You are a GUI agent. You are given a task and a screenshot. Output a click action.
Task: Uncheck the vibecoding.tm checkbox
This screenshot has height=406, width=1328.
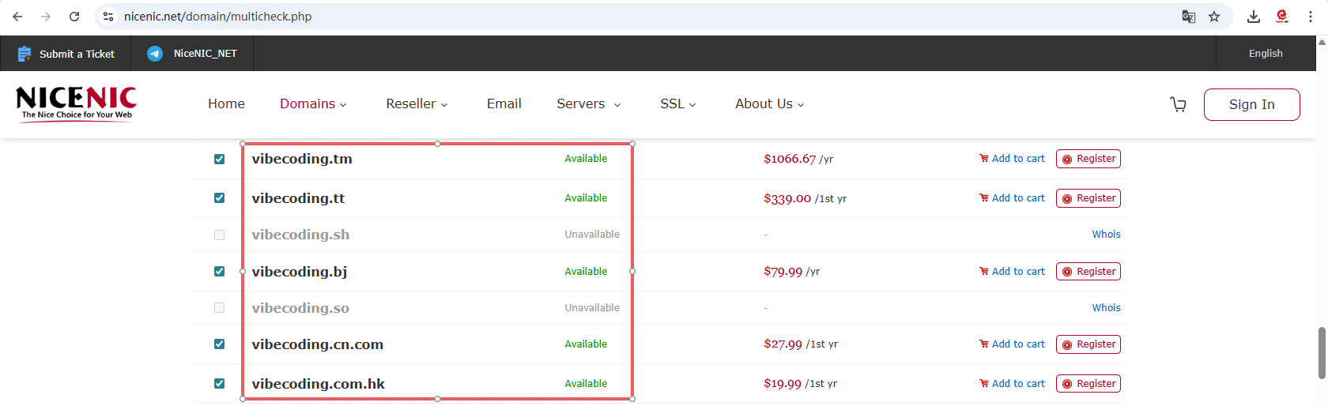(219, 159)
